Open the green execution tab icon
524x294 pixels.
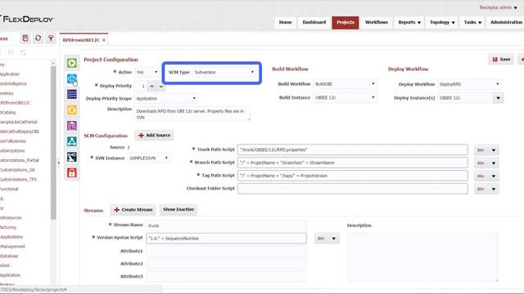72,63
